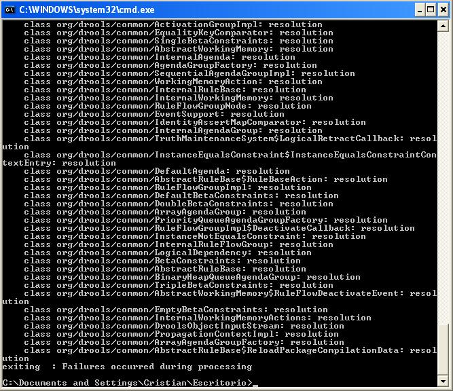Screen dimensions: 453x391
Task: Click the textEntry: resolution line
Action: click(59, 163)
